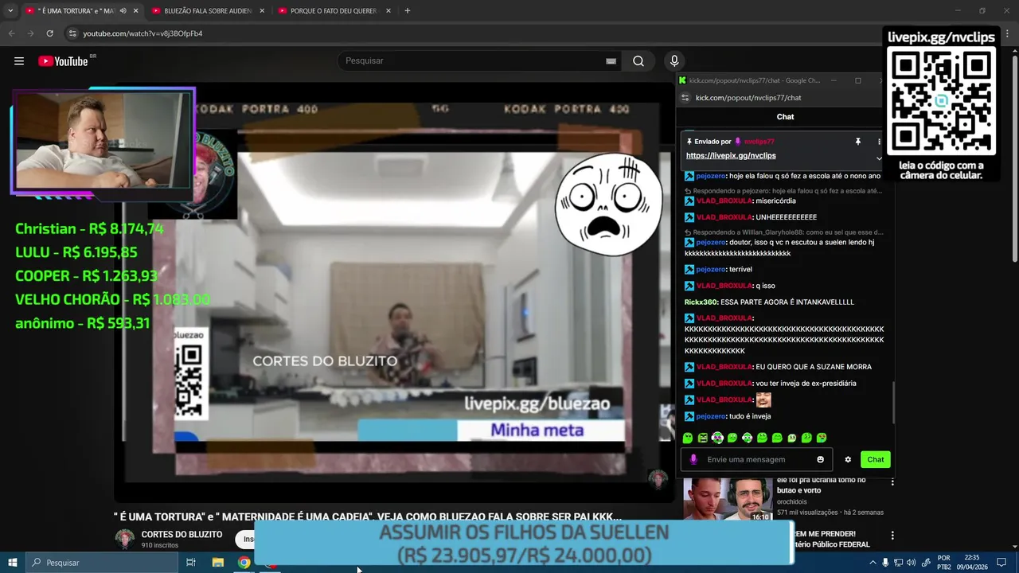This screenshot has width=1019, height=573.
Task: Use the YouTube page vertical scrollbar
Action: tap(1014, 159)
